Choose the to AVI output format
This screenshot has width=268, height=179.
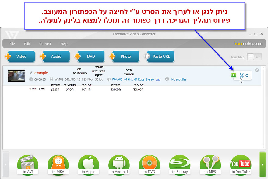pyautogui.click(x=28, y=165)
